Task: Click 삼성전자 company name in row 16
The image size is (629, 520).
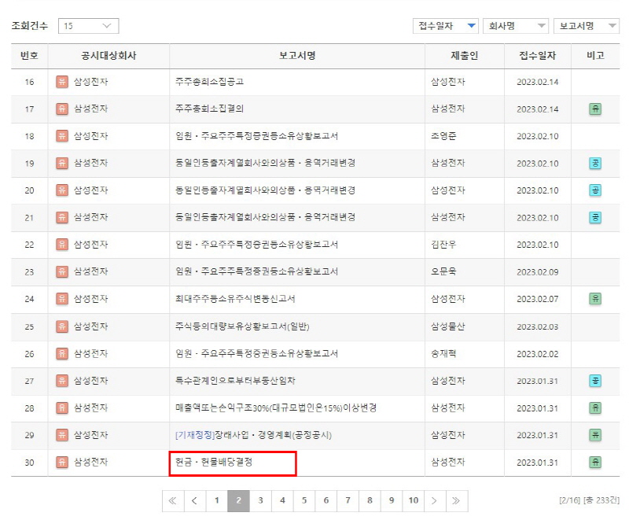Action: [x=91, y=82]
